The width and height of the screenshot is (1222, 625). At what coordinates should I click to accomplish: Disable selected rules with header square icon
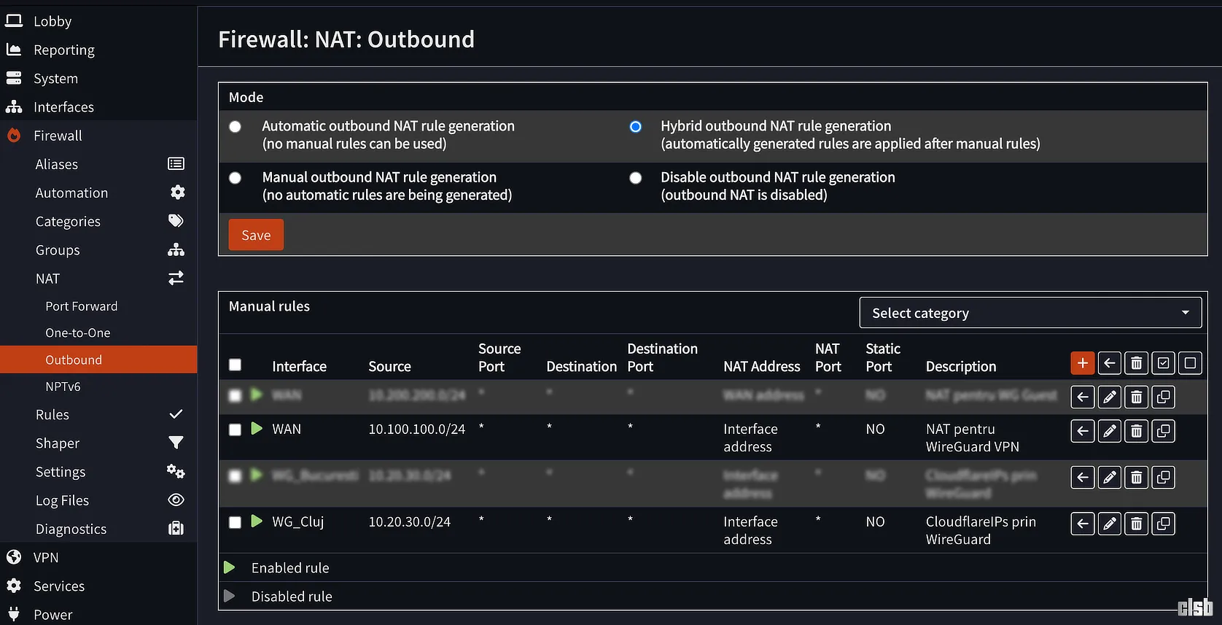[1190, 362]
